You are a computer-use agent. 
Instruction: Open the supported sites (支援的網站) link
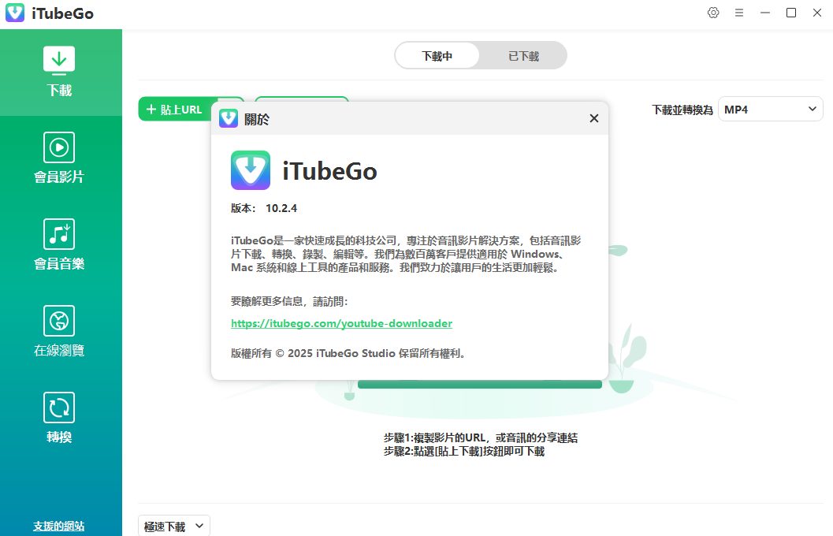click(x=59, y=526)
